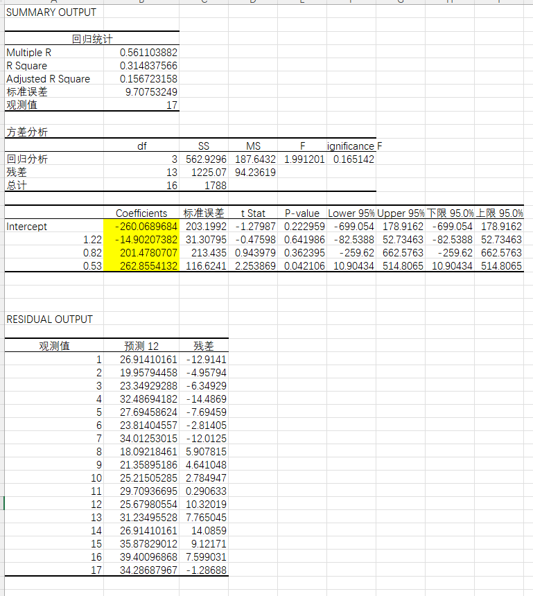This screenshot has height=596, width=533.
Task: Click predicted value 39.40096868
Action: pos(149,556)
